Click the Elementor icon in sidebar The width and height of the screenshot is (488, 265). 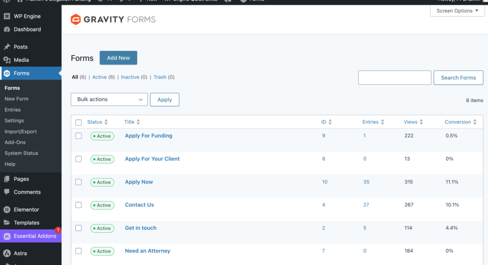[x=7, y=210]
